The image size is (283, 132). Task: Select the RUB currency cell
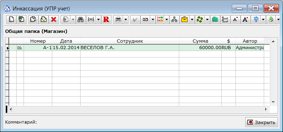click(x=229, y=48)
